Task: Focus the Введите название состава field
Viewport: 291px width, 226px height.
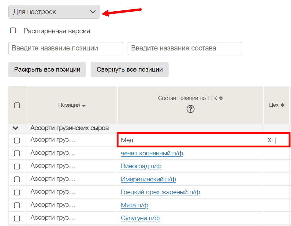Action: click(x=185, y=48)
